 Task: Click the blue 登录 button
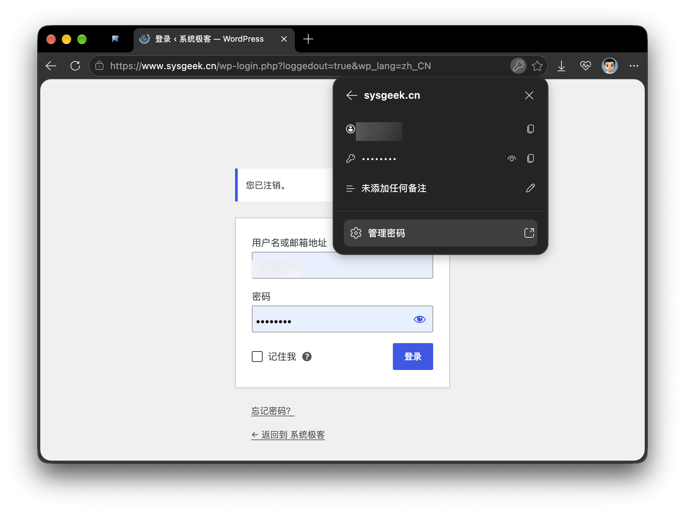413,357
